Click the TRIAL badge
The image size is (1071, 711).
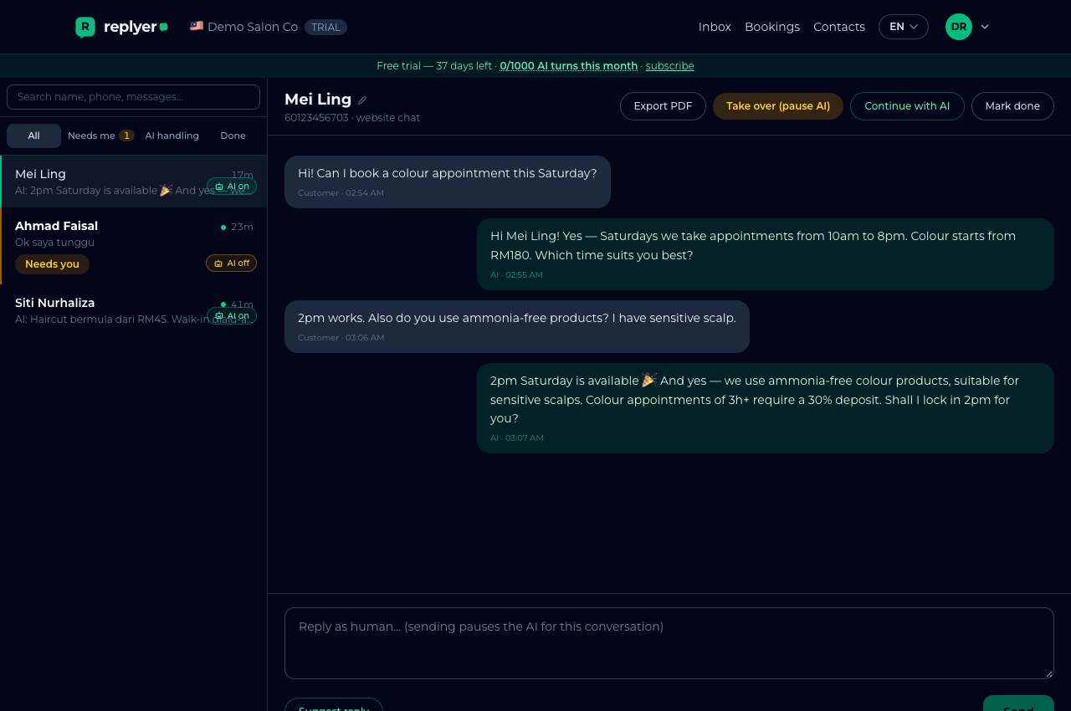point(325,27)
